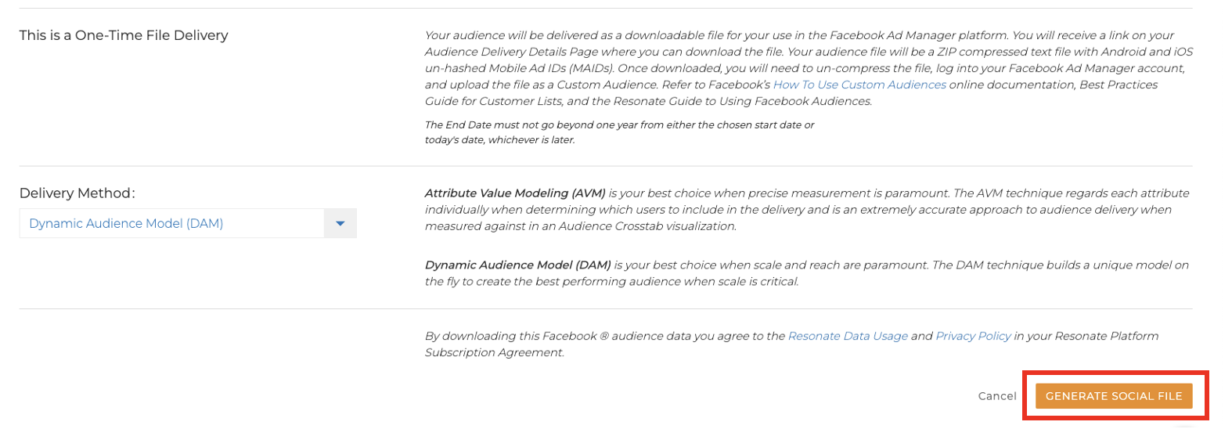Click the Subscription Agreement text

tap(494, 352)
